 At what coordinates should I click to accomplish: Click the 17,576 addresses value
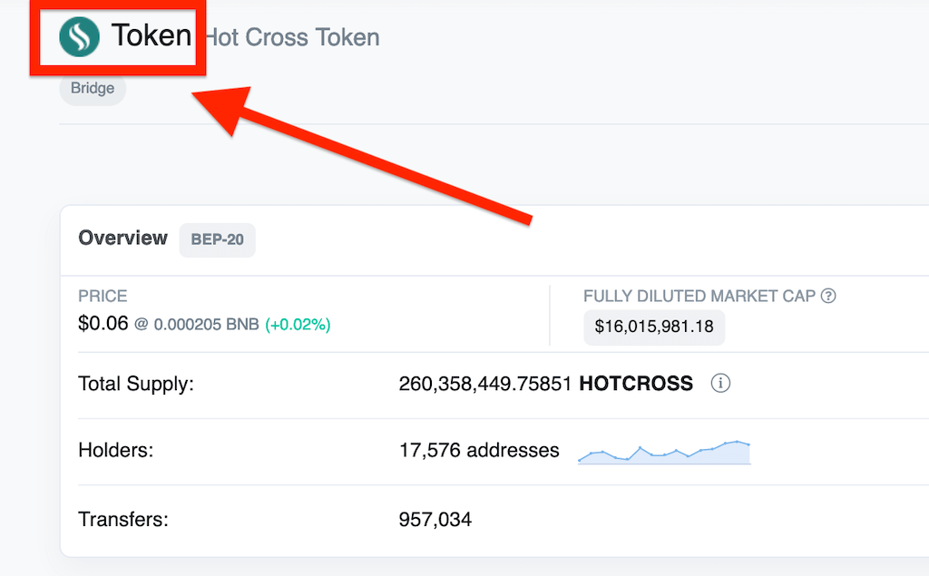click(x=479, y=451)
